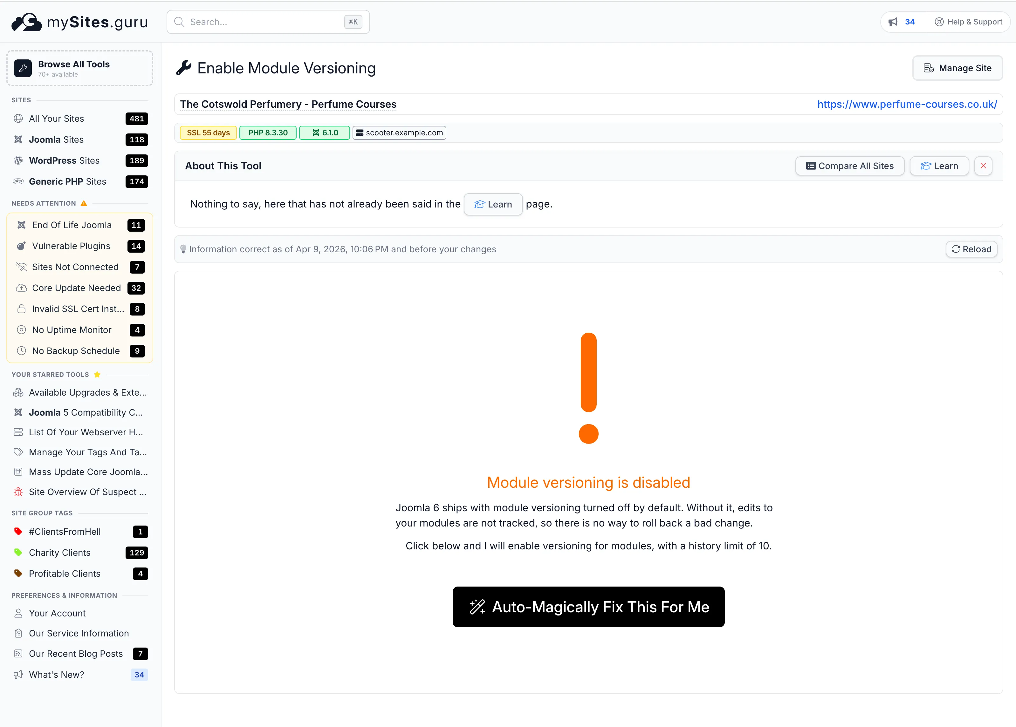The width and height of the screenshot is (1016, 727).
Task: Select the Generic PHP Sites icon
Action: 18,181
